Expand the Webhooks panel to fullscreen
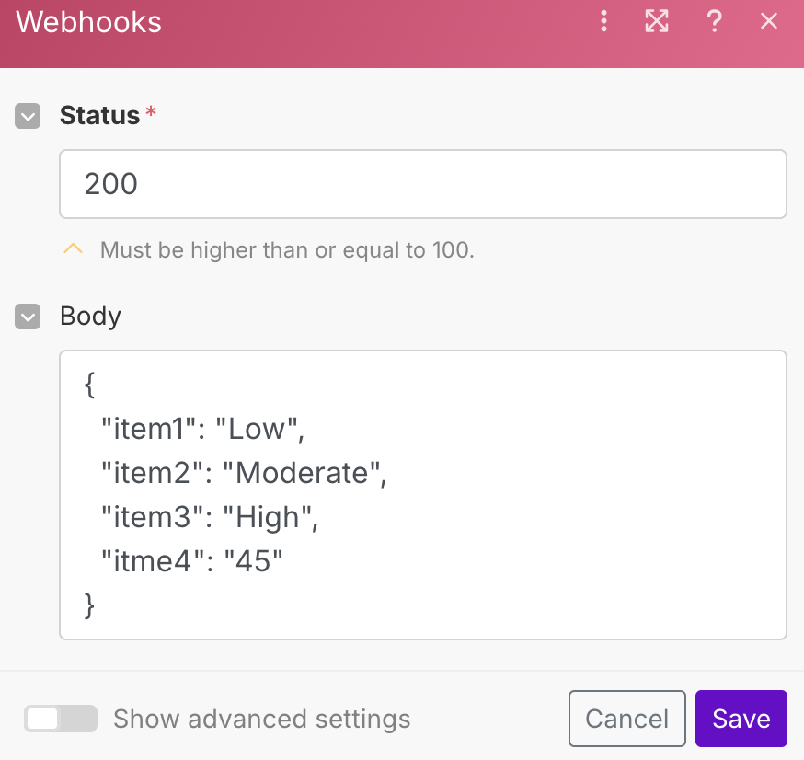This screenshot has width=804, height=760. point(657,21)
